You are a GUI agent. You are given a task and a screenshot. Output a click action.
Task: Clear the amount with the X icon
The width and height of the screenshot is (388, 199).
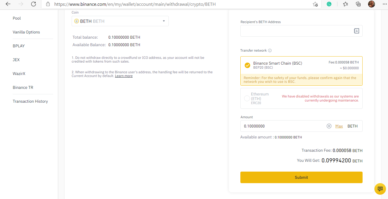click(x=329, y=126)
